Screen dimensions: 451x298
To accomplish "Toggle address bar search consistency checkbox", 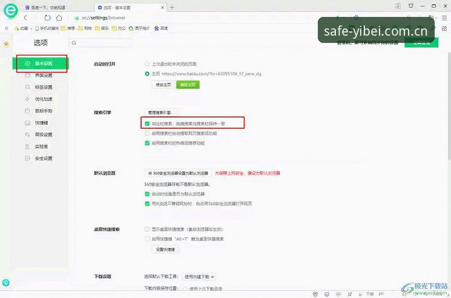I will coord(147,123).
